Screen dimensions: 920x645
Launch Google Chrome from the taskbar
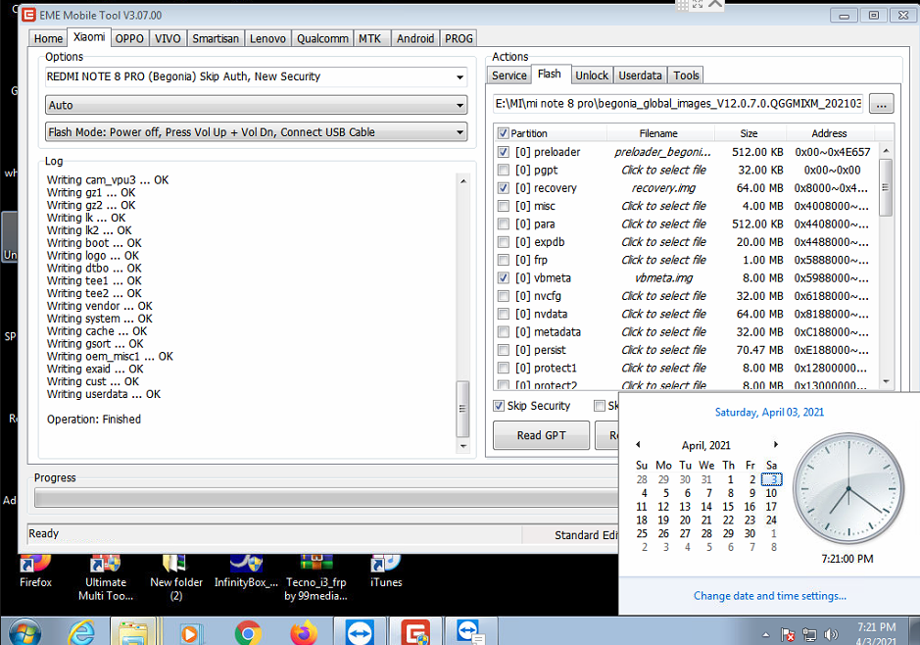pyautogui.click(x=248, y=633)
